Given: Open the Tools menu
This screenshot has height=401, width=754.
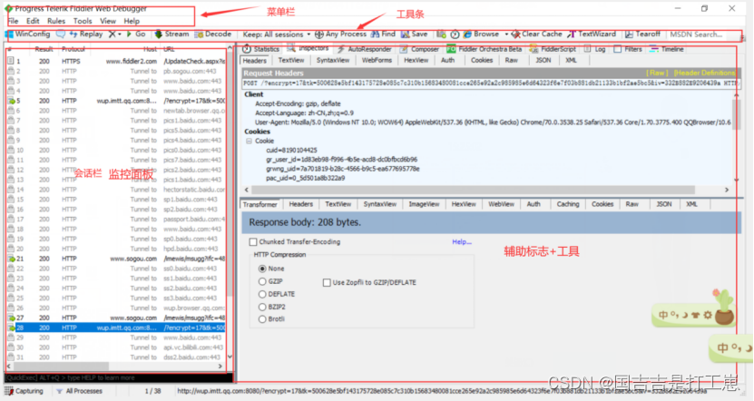Looking at the screenshot, I should tap(83, 21).
